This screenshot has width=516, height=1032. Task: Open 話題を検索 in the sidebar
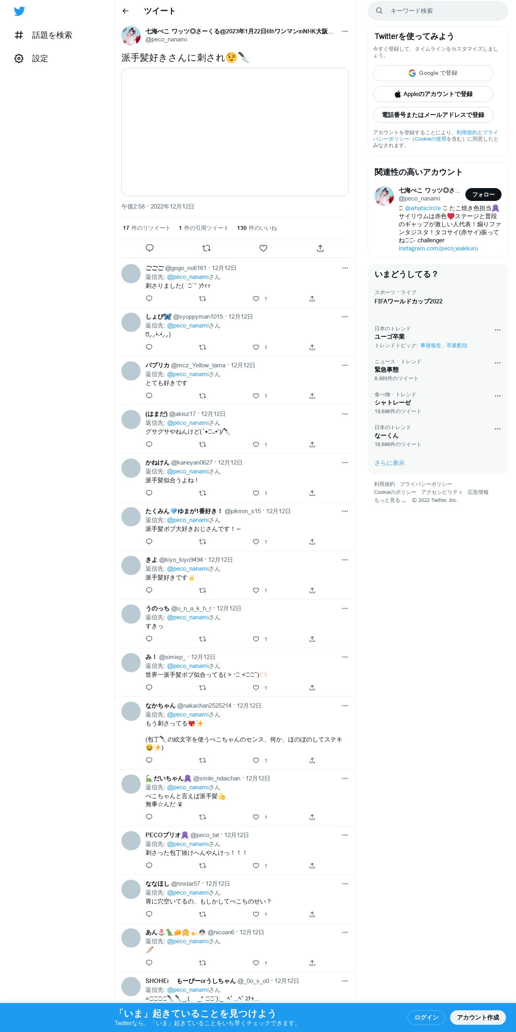pyautogui.click(x=43, y=35)
